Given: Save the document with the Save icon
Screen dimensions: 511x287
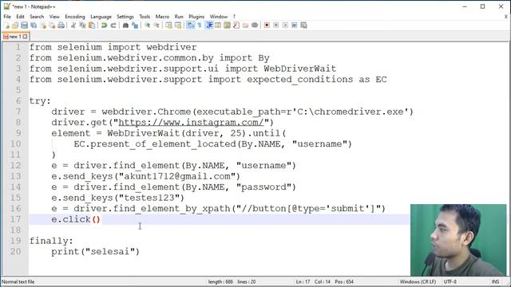Looking at the screenshot, I should 24,26.
